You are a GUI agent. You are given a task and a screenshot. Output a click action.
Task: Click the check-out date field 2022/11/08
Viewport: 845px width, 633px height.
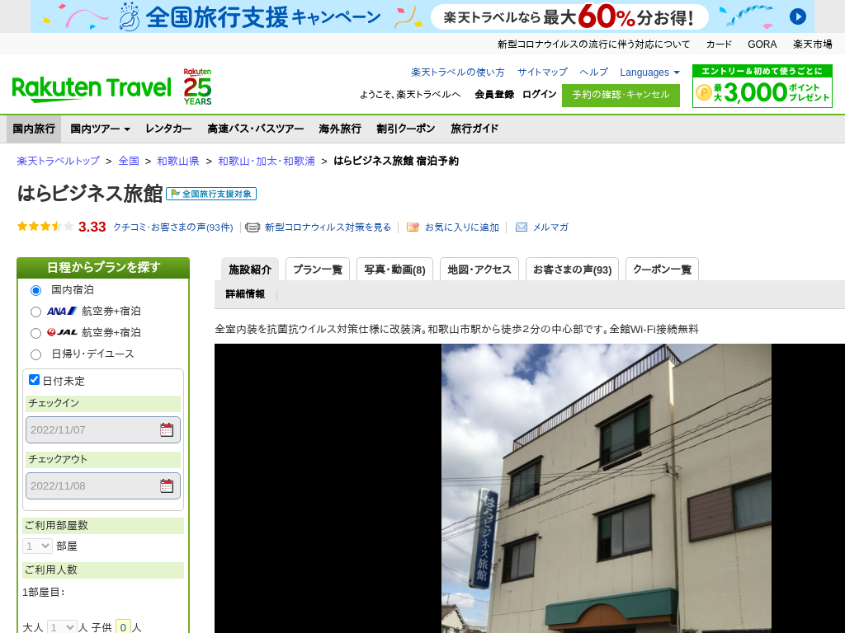(x=103, y=485)
